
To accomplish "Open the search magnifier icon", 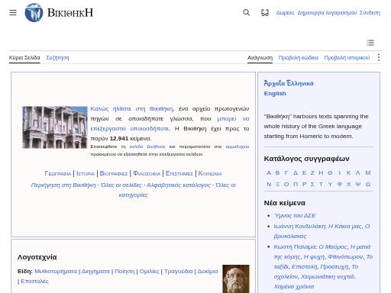I will tap(247, 12).
